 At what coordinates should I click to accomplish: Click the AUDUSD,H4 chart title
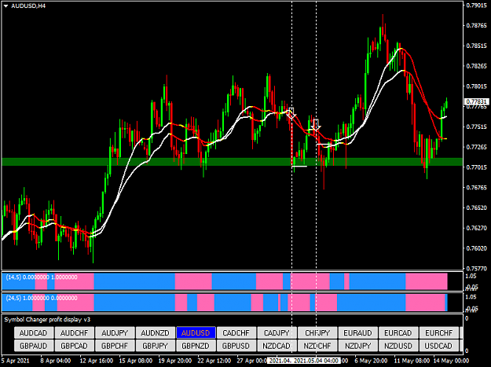tap(28, 6)
